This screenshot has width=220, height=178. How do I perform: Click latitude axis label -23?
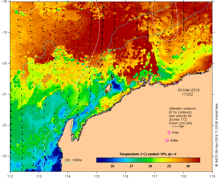click(4, 156)
